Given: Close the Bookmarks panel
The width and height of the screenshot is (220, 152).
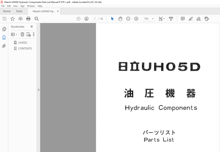Looking at the screenshot, I should click(x=32, y=26).
